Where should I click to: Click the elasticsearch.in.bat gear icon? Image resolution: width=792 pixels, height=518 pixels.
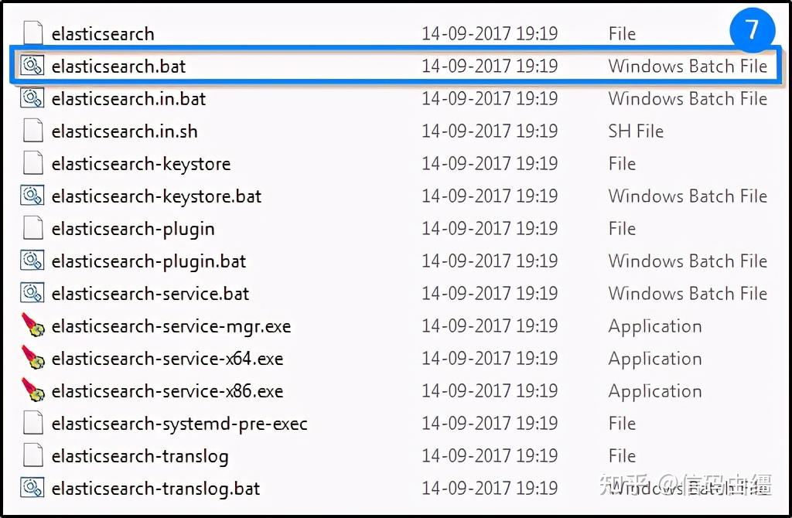point(32,98)
